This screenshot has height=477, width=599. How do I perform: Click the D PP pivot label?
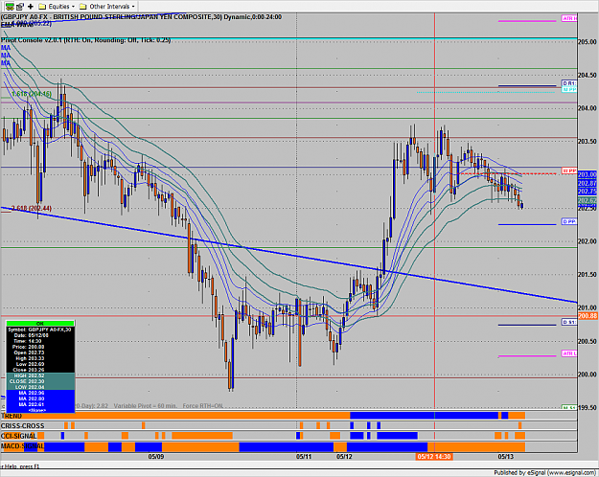click(569, 221)
